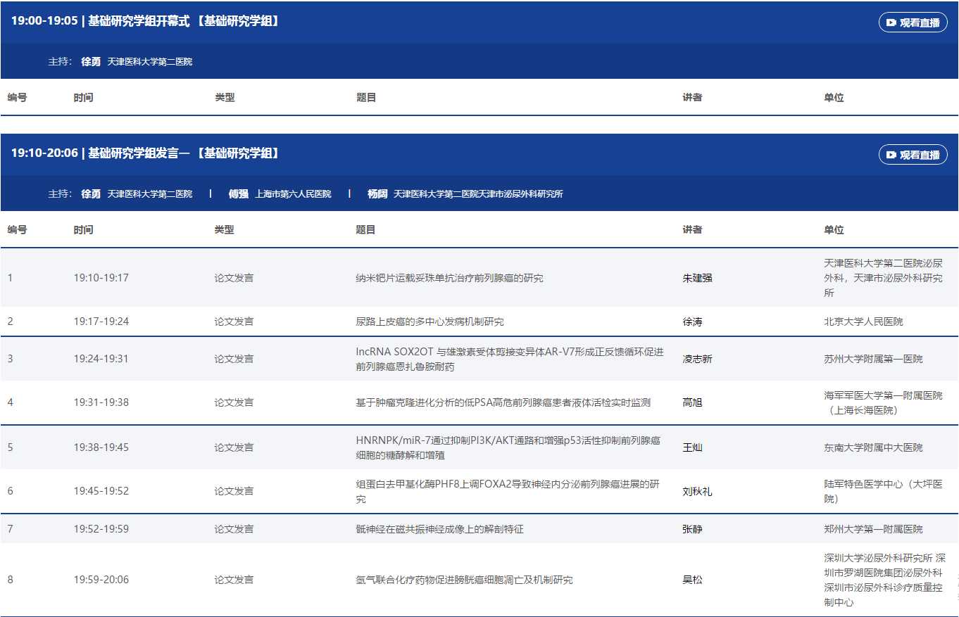Click host 徐勇 in the opening ceremony session
959x617 pixels.
[x=91, y=62]
